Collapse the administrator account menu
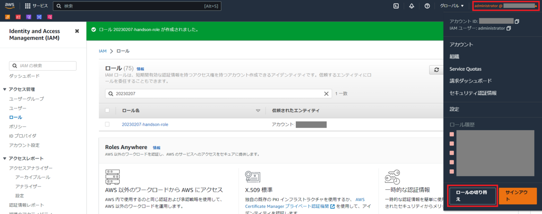The height and width of the screenshot is (214, 542). [505, 6]
